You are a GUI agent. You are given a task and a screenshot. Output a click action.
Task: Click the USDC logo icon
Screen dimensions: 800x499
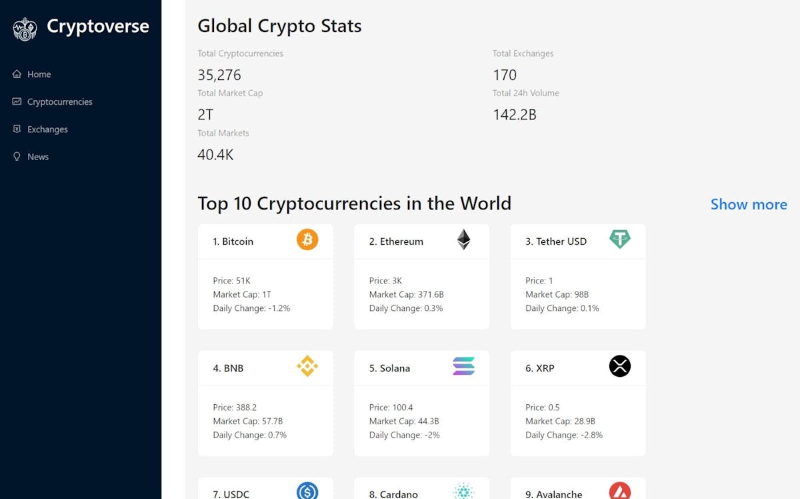pyautogui.click(x=307, y=492)
